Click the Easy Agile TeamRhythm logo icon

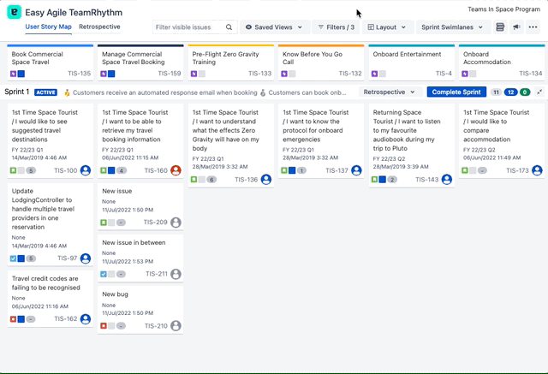[14, 12]
